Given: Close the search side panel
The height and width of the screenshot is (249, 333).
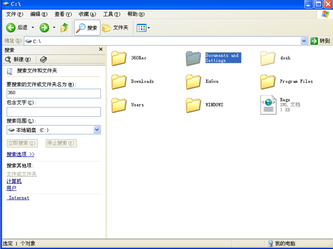Looking at the screenshot, I should pyautogui.click(x=101, y=49).
